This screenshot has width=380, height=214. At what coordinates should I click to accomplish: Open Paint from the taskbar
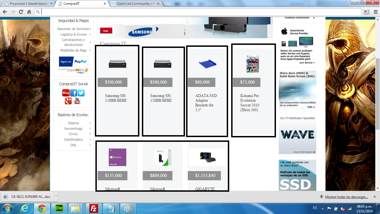[128, 208]
